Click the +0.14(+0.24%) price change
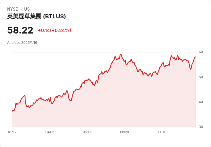The image size is (211, 147). tap(54, 30)
